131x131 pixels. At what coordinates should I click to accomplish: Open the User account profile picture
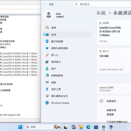click(x=49, y=15)
